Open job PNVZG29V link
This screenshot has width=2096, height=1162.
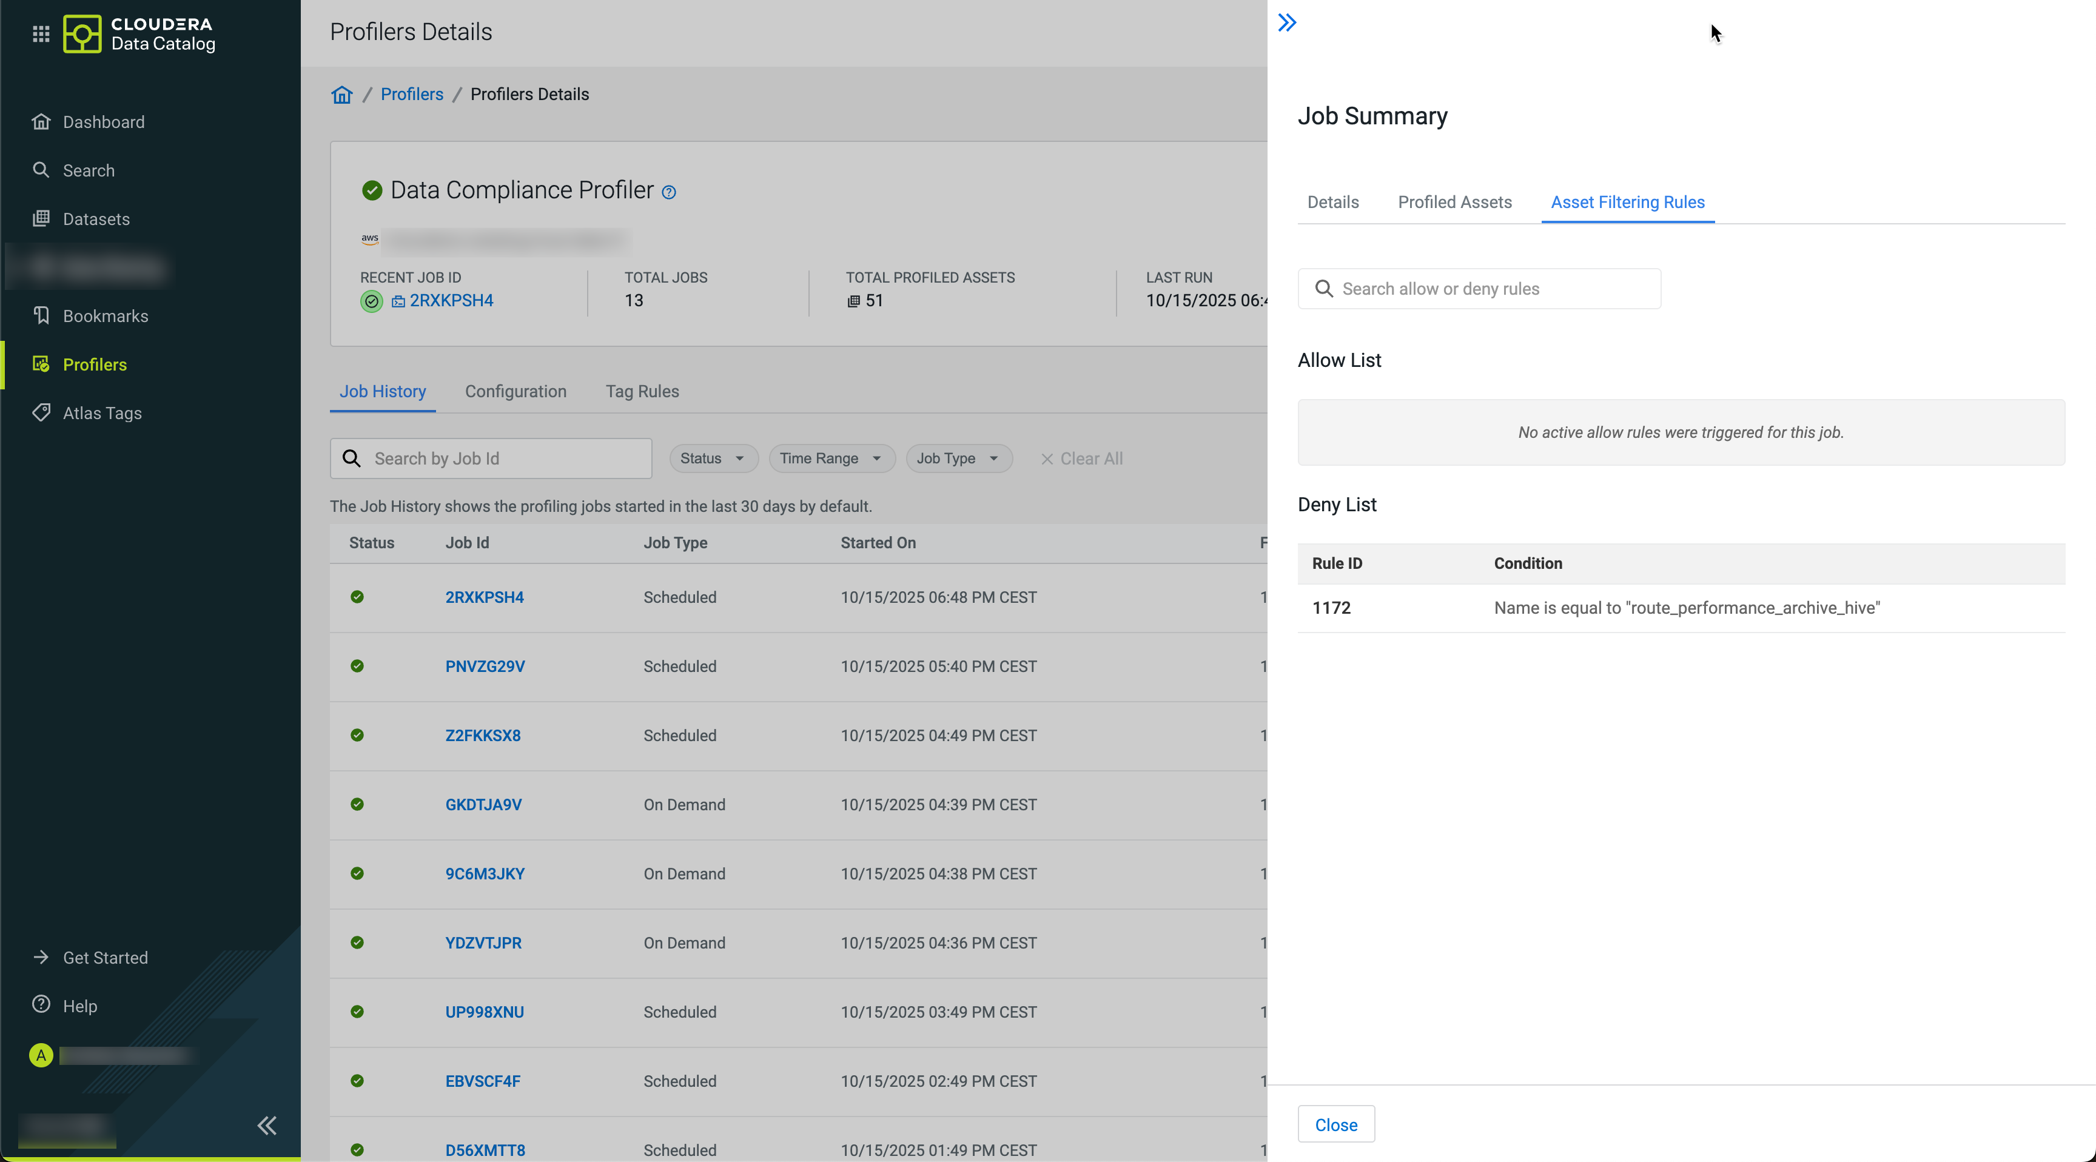pyautogui.click(x=484, y=667)
